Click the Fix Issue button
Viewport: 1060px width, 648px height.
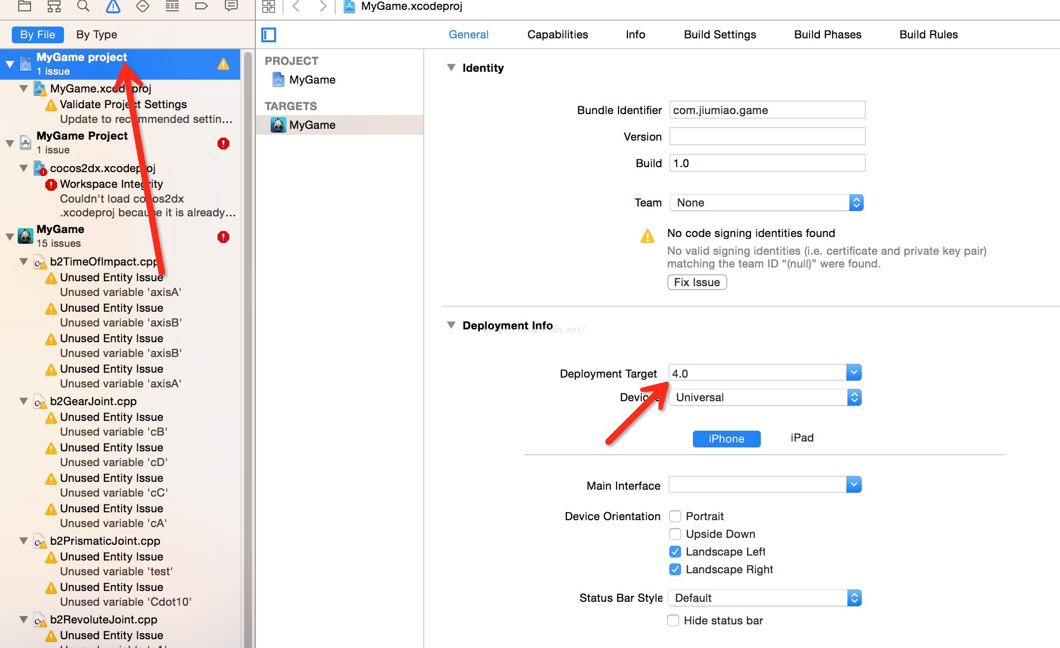pos(697,282)
